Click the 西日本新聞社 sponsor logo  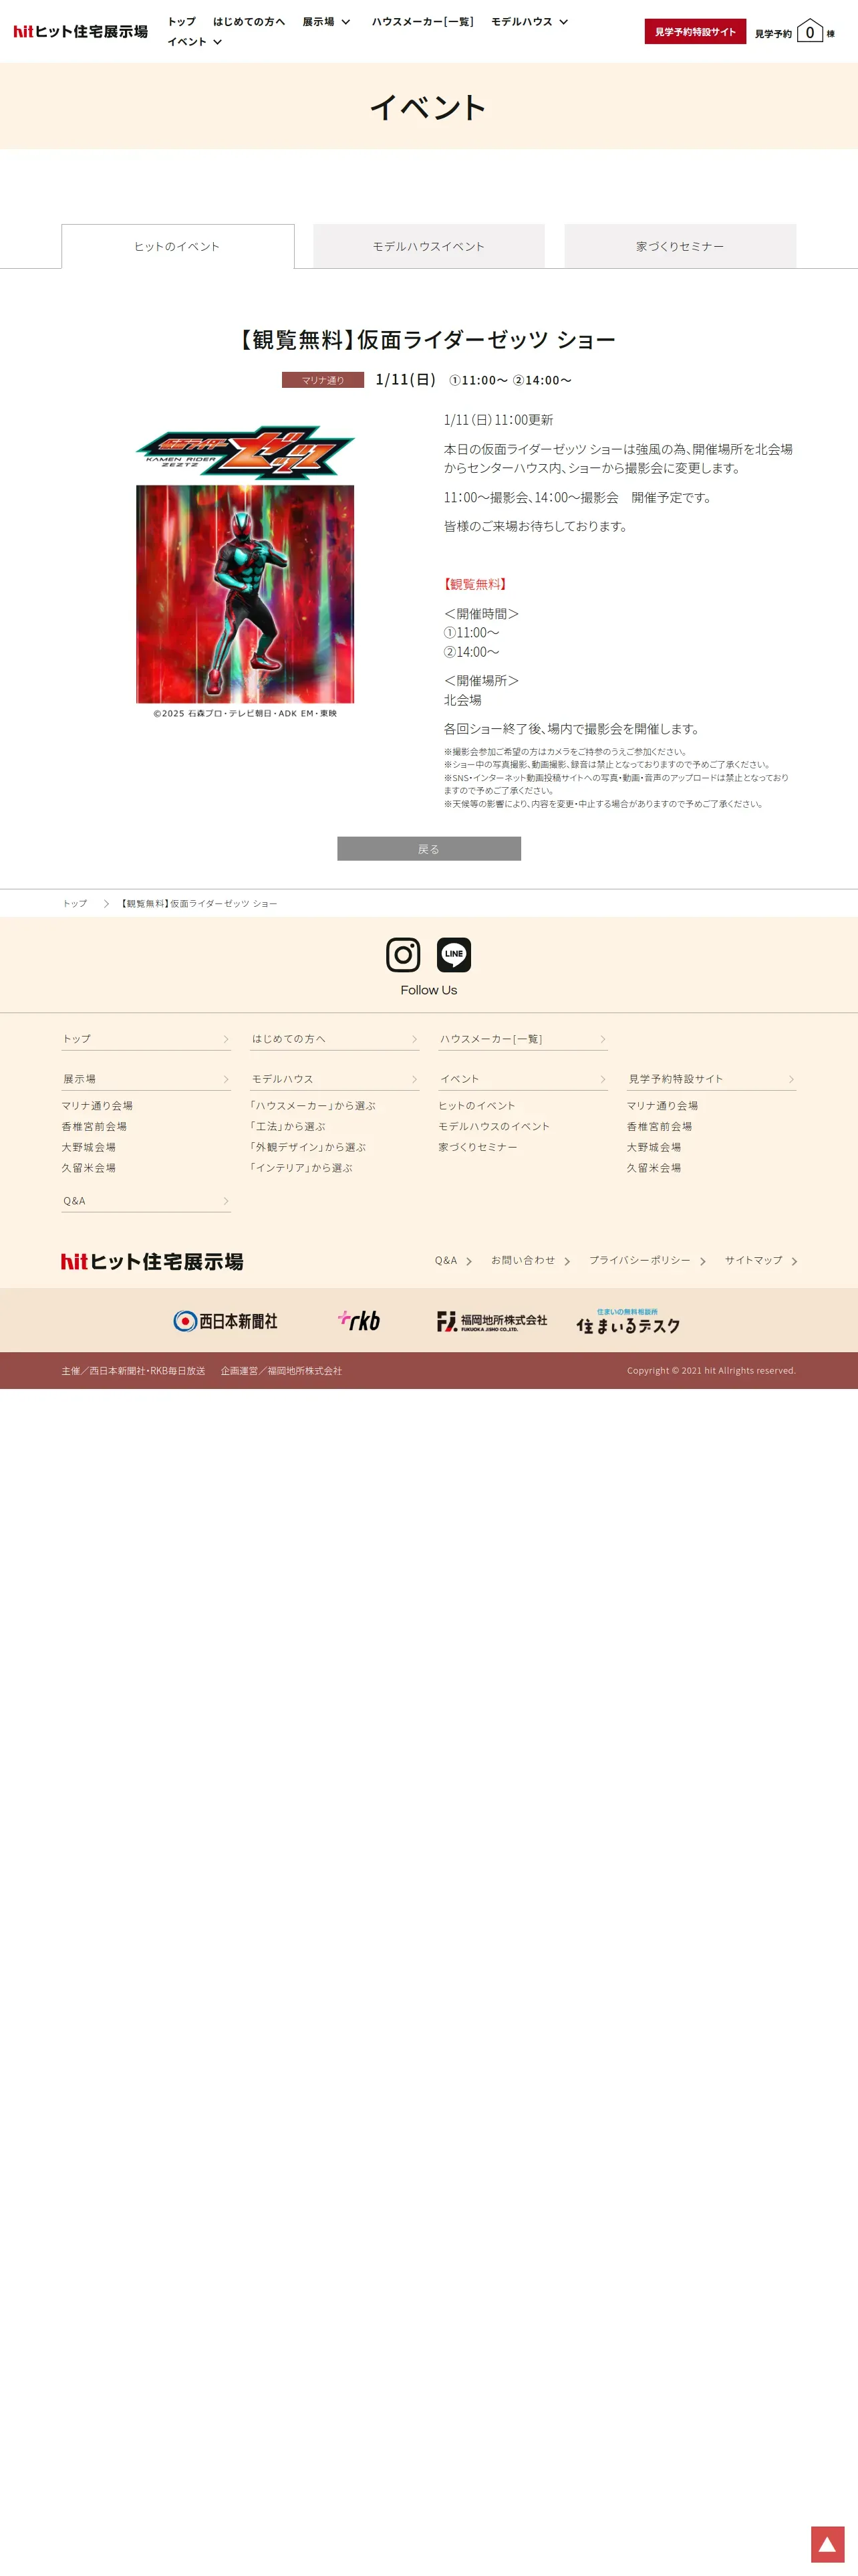click(225, 1321)
